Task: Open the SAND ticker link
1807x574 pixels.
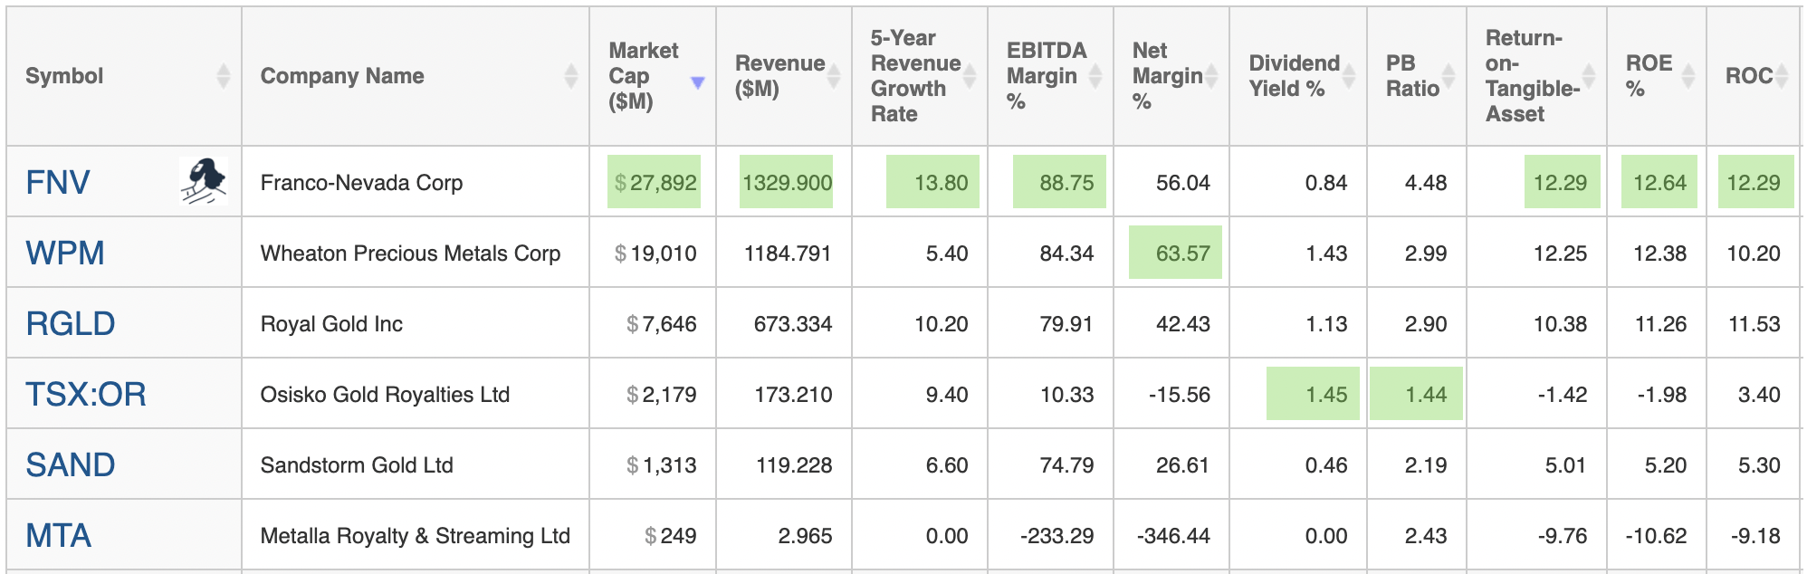Action: coord(71,465)
